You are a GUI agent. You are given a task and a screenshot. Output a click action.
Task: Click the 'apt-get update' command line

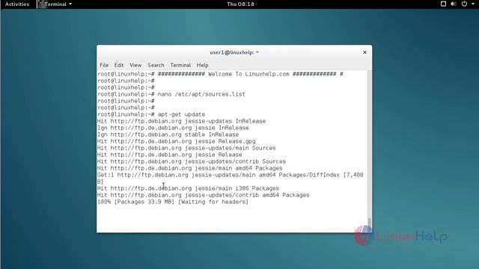[x=151, y=114]
